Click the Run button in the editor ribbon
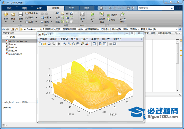 click(x=92, y=15)
